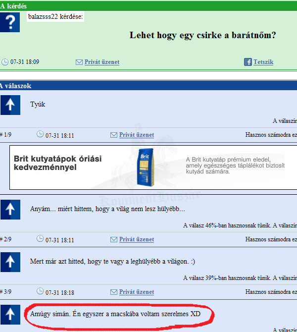The height and width of the screenshot is (332, 297).
Task: Open Privát üzenet link under the question
Action: [x=101, y=62]
